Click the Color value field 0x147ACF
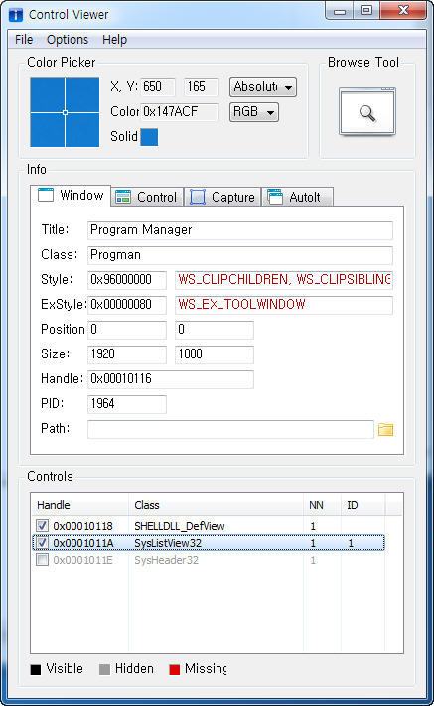Viewport: 434px width, 706px height. (x=180, y=111)
